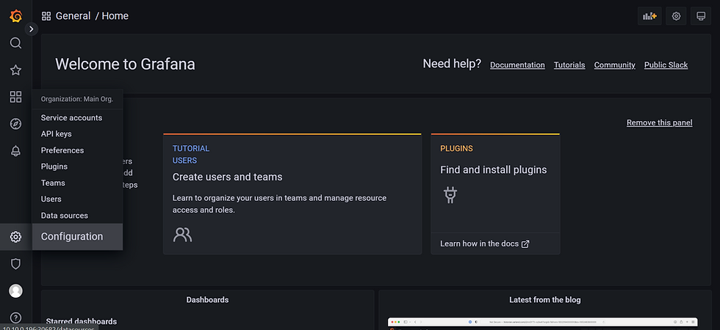Open the Alerting bell icon
720x330 pixels.
(x=15, y=151)
